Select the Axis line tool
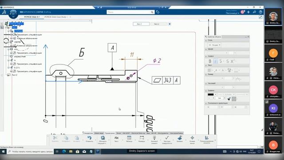 coord(192,140)
